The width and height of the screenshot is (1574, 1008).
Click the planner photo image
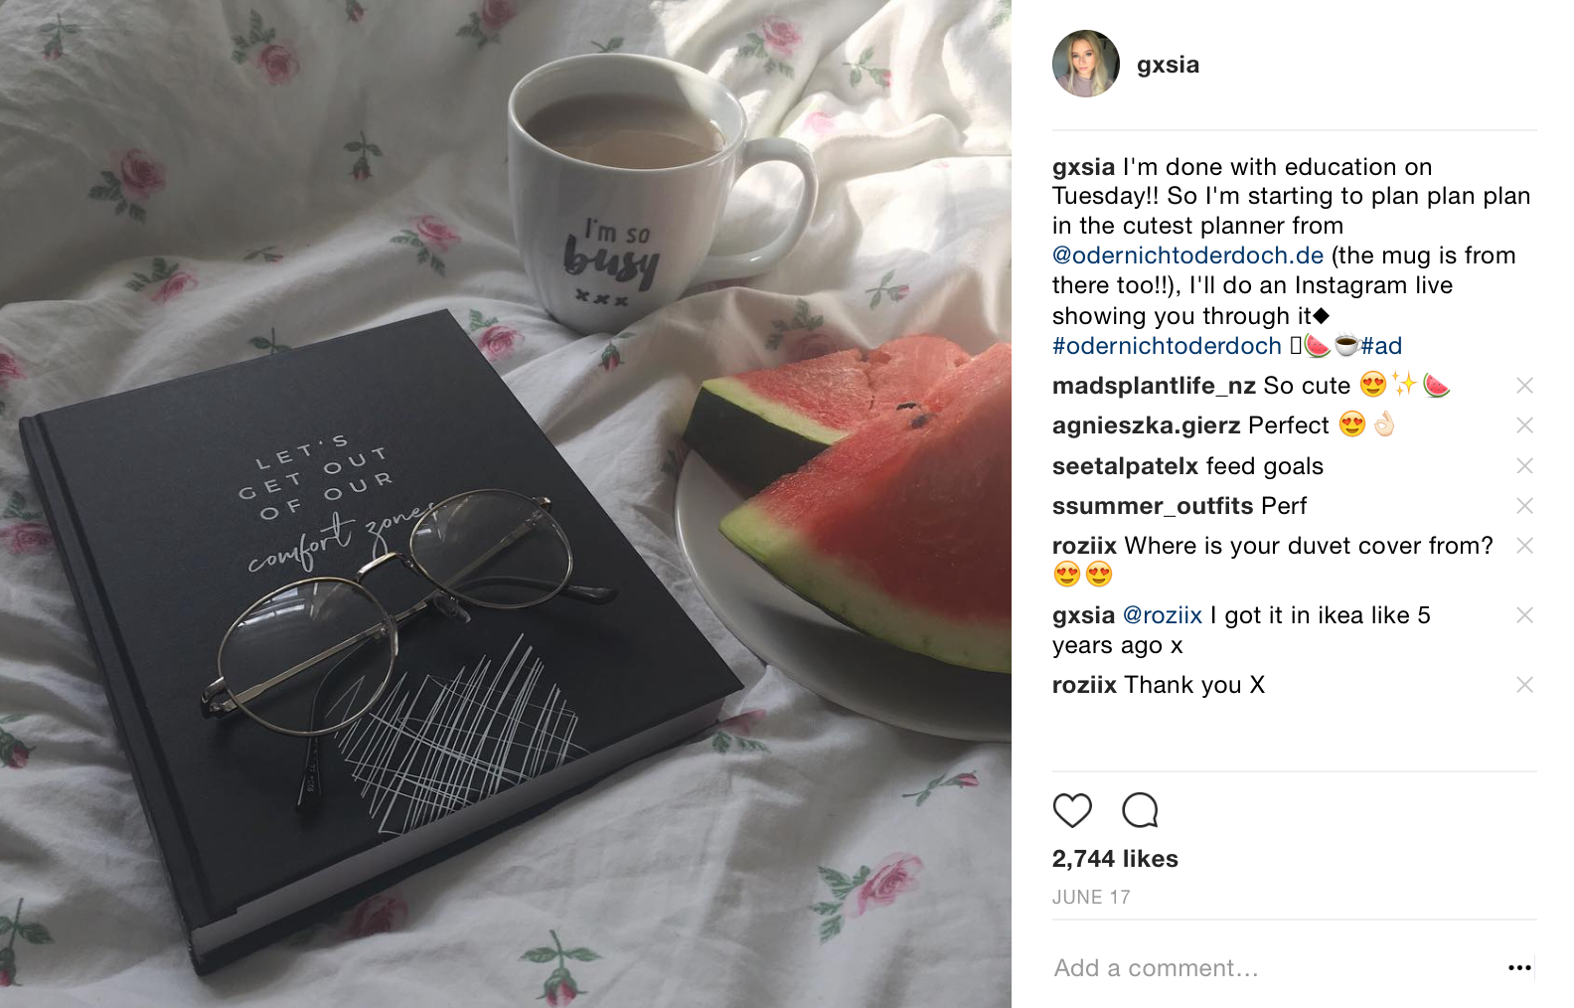click(506, 504)
